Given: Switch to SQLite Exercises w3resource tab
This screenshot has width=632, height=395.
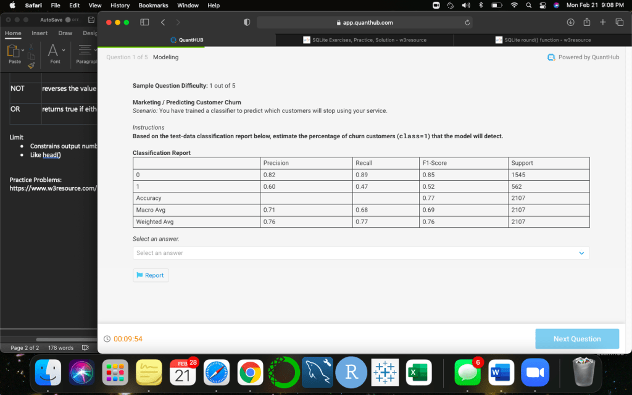Looking at the screenshot, I should 364,40.
